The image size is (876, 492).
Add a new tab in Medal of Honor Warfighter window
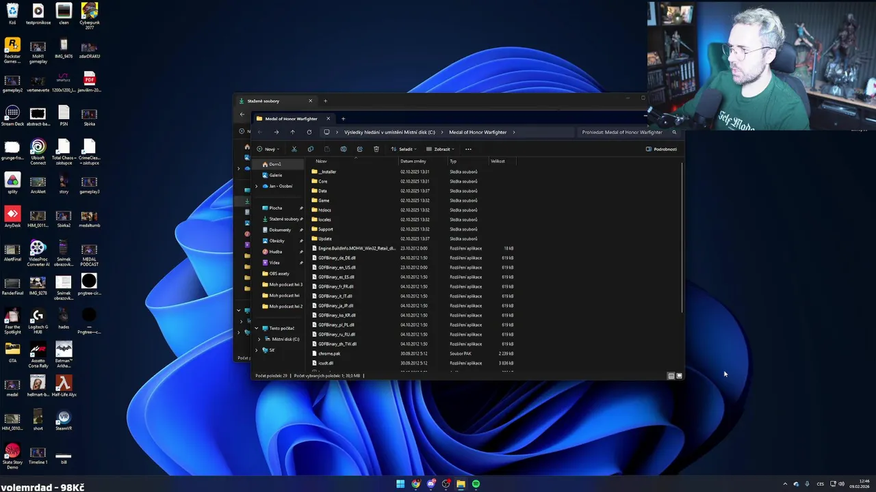tap(344, 119)
